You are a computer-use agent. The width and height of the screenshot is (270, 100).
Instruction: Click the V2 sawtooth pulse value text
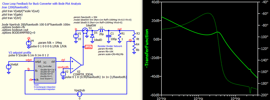[x=96, y=77]
